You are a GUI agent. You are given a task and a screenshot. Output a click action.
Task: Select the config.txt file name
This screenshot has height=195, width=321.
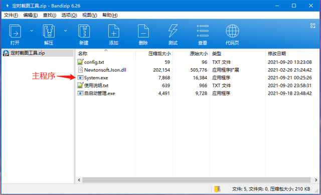[x=94, y=62]
